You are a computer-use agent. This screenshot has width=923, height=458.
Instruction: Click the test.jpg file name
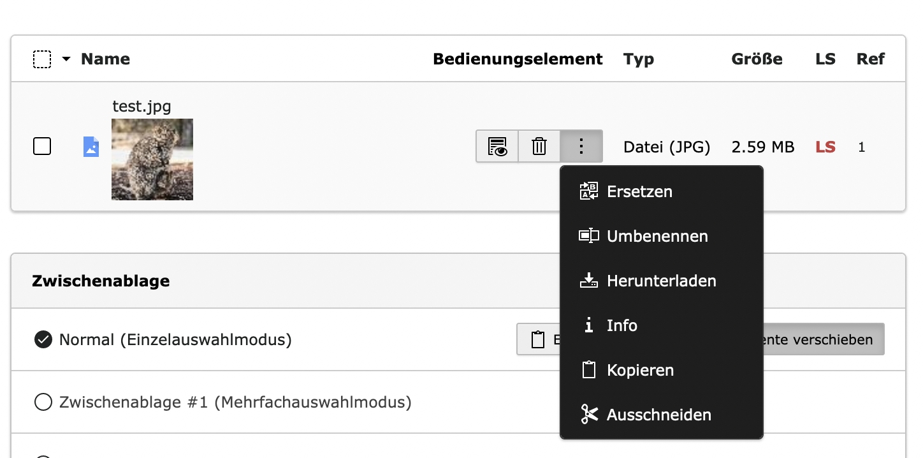point(142,106)
